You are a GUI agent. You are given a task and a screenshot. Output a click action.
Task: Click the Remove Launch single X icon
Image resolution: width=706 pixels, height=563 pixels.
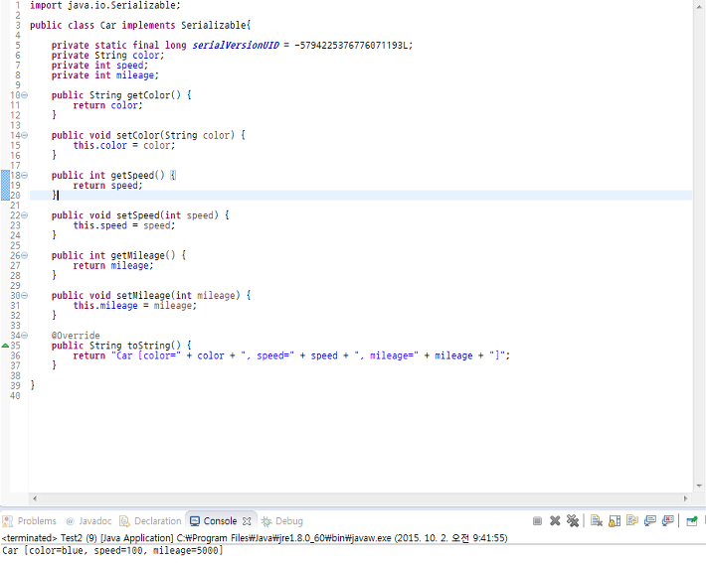point(555,520)
